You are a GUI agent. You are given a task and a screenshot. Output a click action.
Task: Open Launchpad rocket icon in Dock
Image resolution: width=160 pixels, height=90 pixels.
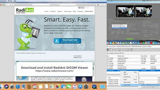12,87
